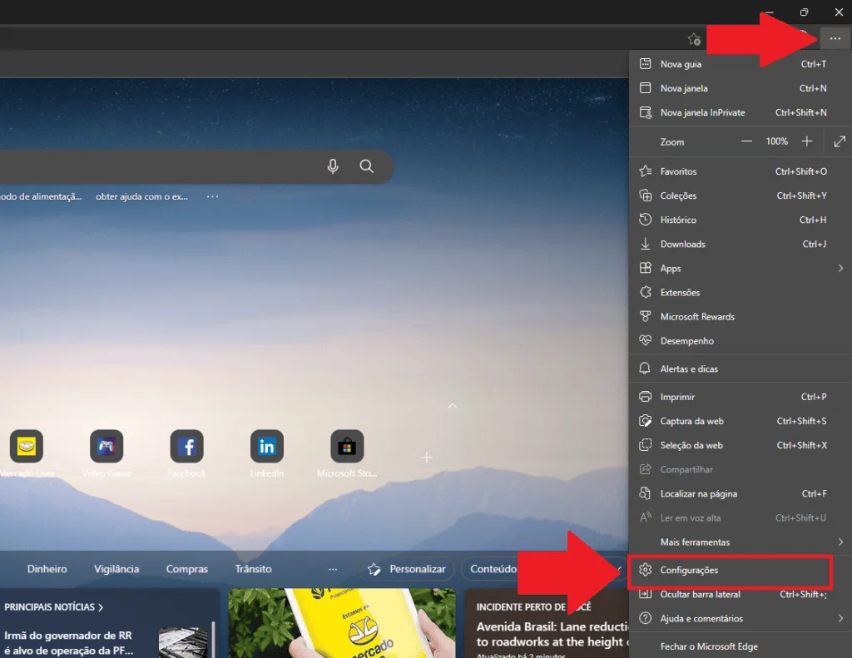Click the magnifier search icon
The image size is (852, 658).
point(366,166)
